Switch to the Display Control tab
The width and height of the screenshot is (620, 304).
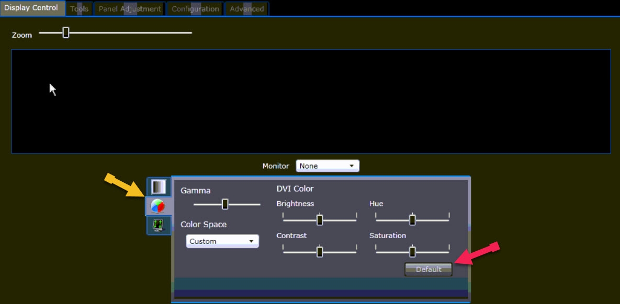click(31, 8)
